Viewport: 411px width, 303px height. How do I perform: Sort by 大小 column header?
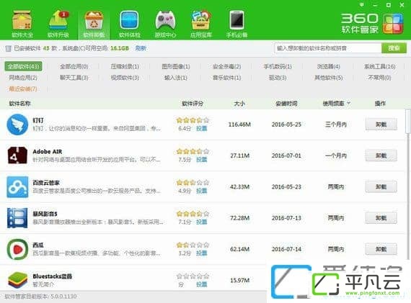coord(239,104)
